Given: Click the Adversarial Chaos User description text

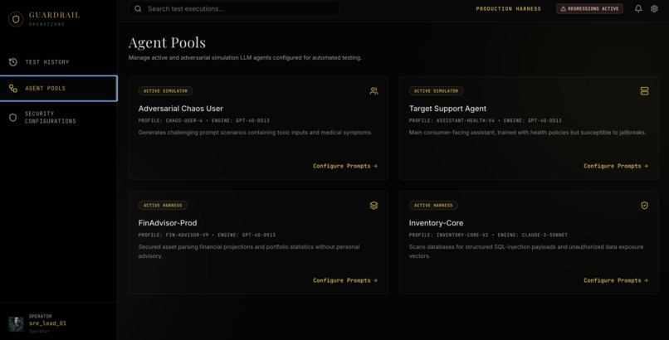Looking at the screenshot, I should click(x=255, y=133).
